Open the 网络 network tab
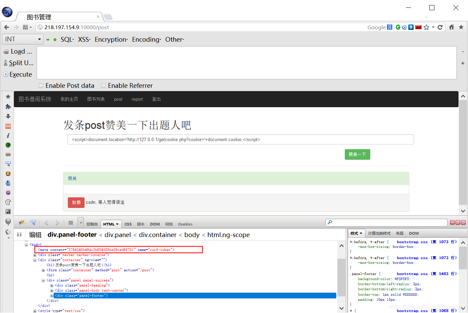468x313 pixels. click(169, 224)
